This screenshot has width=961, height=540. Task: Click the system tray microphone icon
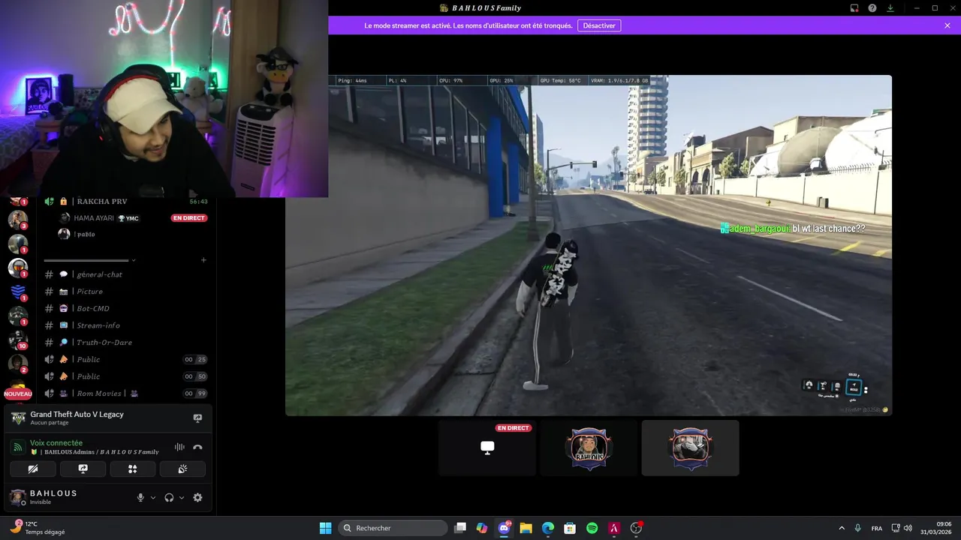(858, 528)
